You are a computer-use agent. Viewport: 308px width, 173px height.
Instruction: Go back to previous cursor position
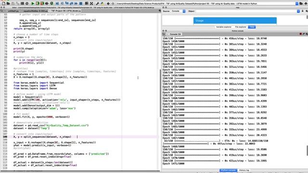108,3
